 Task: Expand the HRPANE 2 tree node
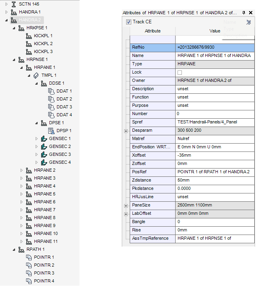tap(22, 170)
